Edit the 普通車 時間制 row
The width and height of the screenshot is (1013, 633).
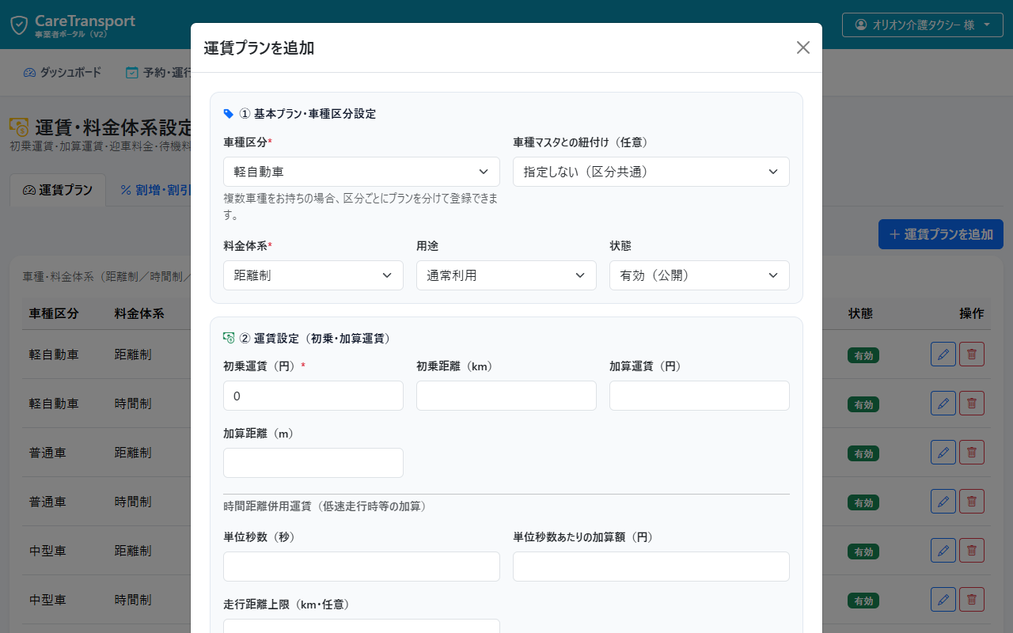pyautogui.click(x=943, y=502)
